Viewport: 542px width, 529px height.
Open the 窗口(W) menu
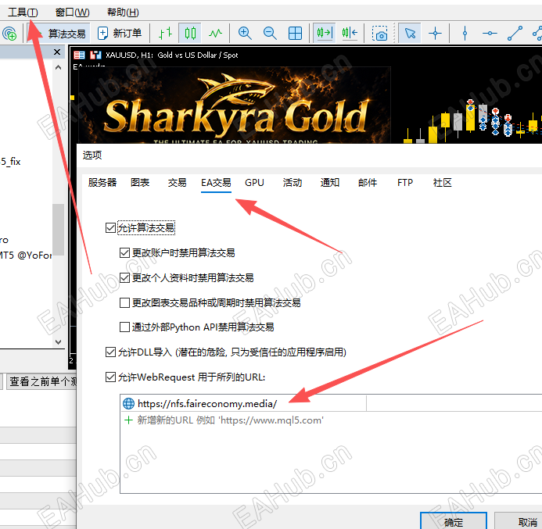(x=72, y=13)
